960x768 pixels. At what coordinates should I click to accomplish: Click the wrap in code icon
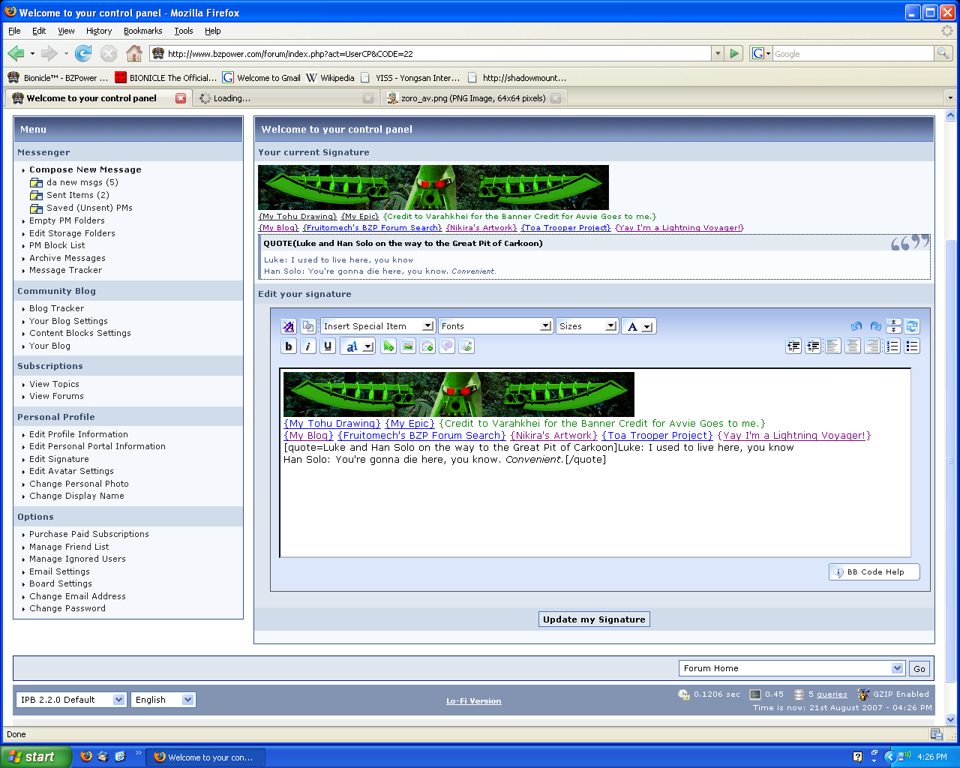(466, 346)
